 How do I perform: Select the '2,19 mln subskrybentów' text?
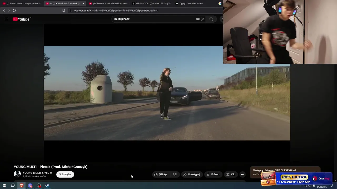click(34, 176)
